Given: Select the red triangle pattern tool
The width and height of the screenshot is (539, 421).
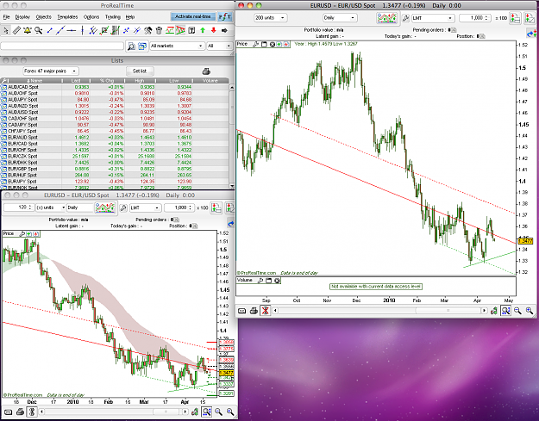Looking at the screenshot, I should point(180,31).
